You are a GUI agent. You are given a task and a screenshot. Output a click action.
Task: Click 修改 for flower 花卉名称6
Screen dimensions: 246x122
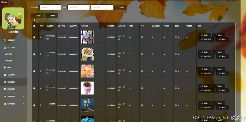(x=218, y=69)
